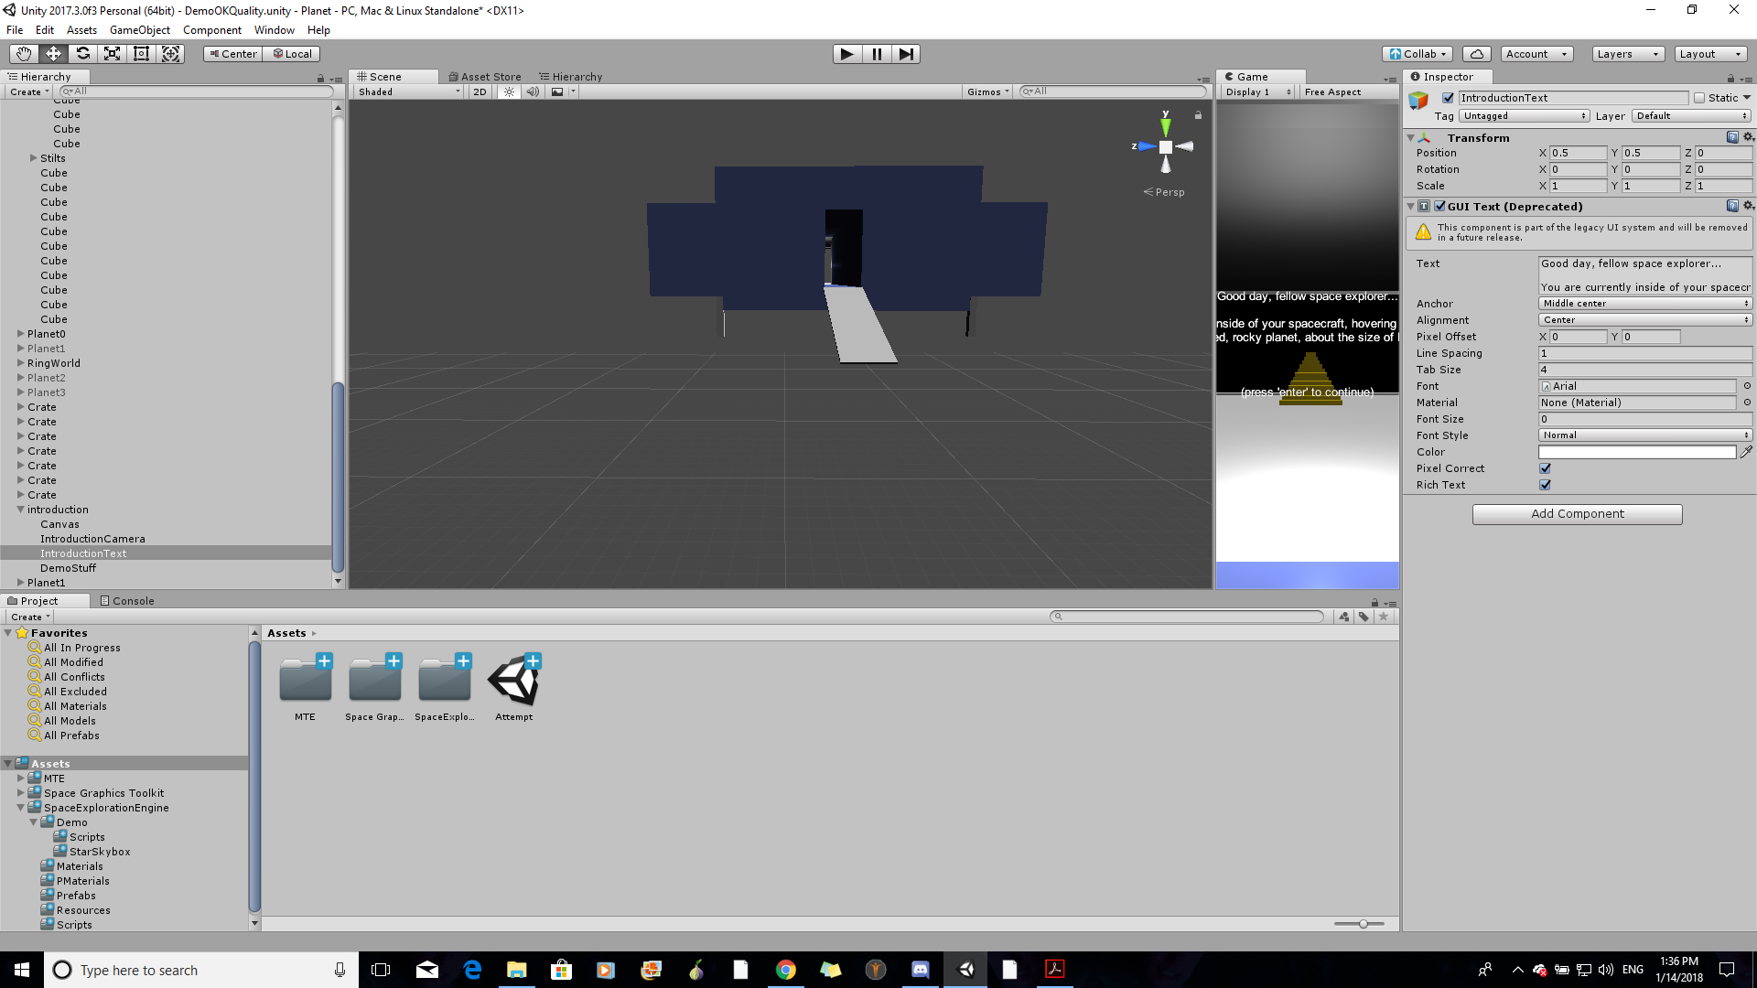Open the Font Style dropdown
1757x988 pixels.
[x=1645, y=435]
